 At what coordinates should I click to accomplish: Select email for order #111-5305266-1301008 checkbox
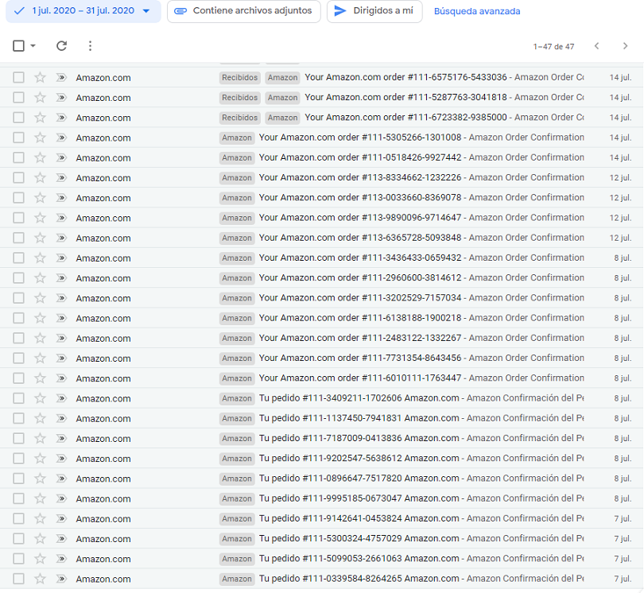pos(18,138)
